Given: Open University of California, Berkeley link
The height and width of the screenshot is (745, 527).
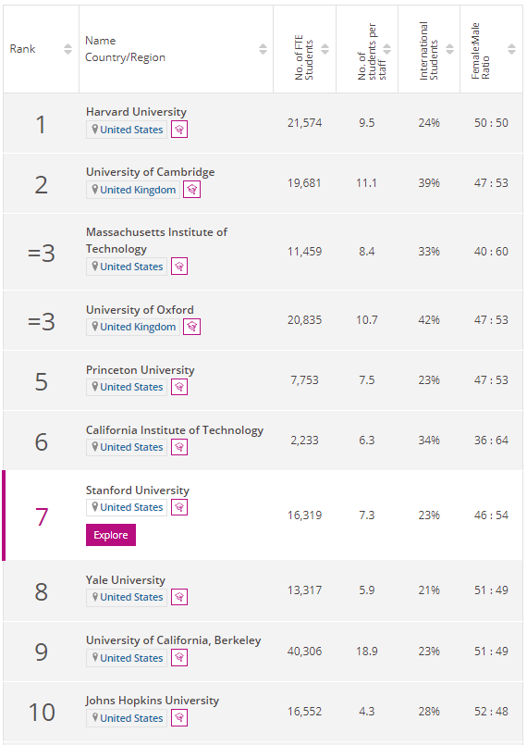Looking at the screenshot, I should [x=173, y=640].
